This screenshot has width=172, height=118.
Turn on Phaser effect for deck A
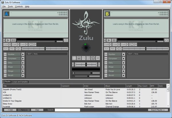point(5,67)
